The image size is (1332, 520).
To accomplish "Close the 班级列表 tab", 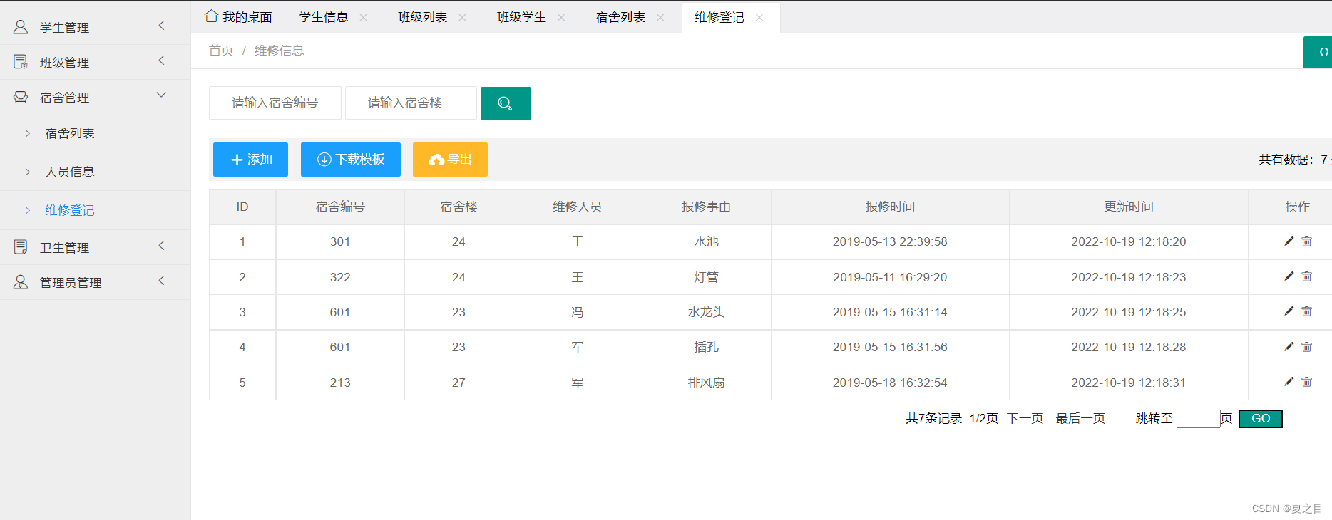I will tap(463, 17).
